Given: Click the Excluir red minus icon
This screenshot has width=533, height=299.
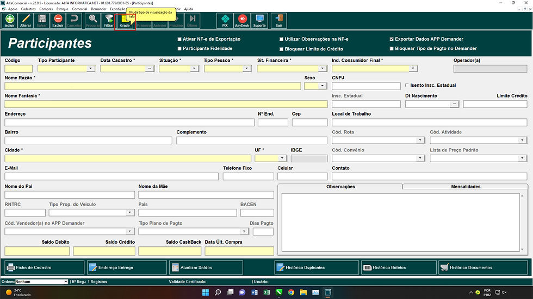Looking at the screenshot, I should tap(58, 21).
